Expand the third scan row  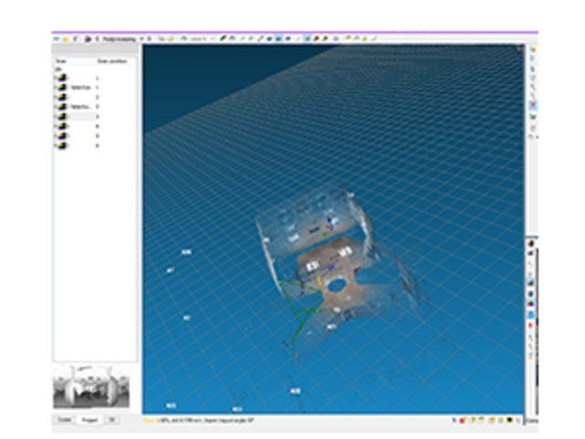(56, 97)
